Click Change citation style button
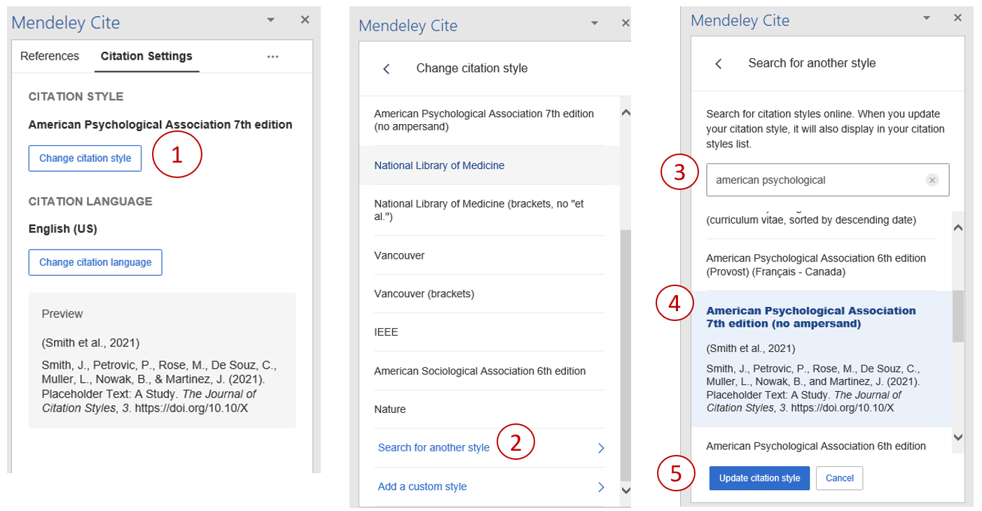 (85, 158)
